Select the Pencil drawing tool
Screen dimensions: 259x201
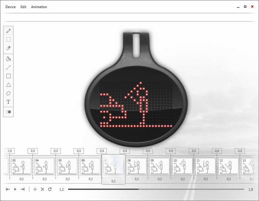coord(9,31)
